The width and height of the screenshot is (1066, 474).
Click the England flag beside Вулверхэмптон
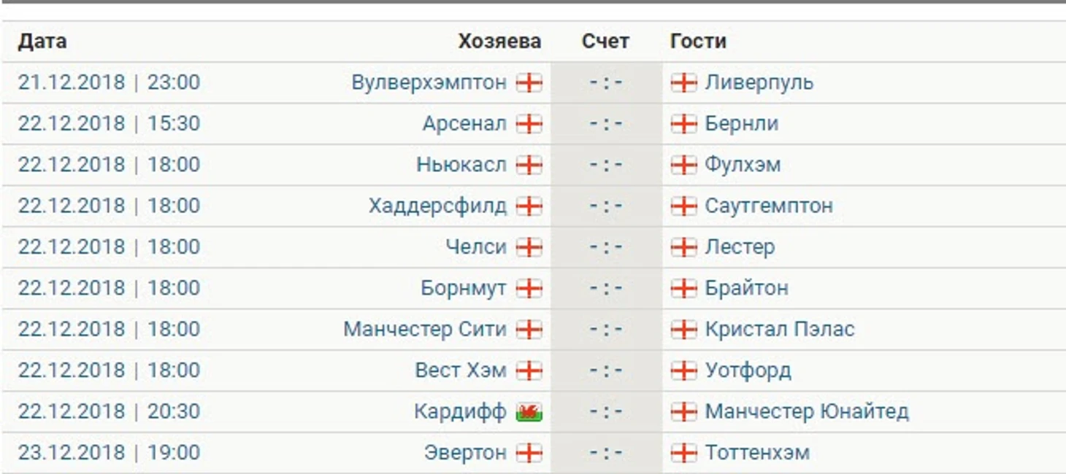[529, 82]
